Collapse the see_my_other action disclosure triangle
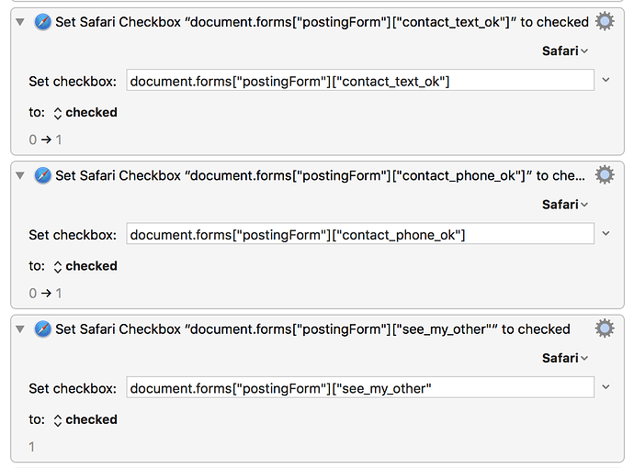This screenshot has width=634, height=468. 20,329
